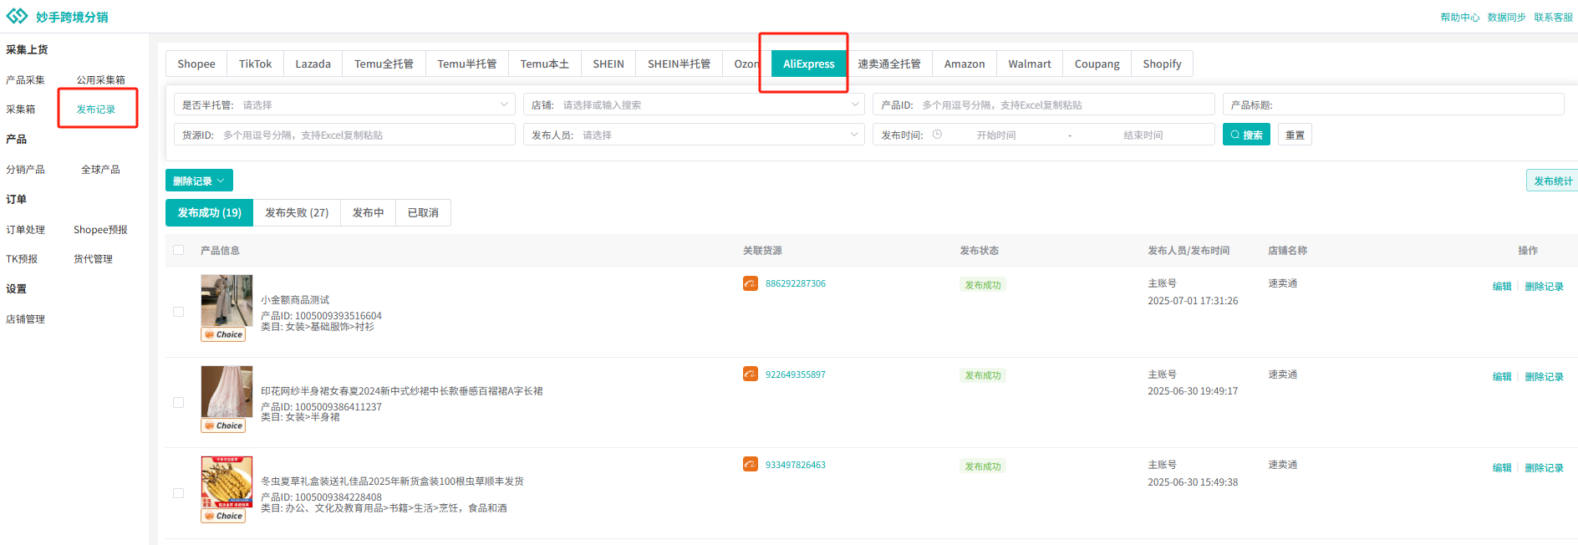
Task: Open 分销产品 in the sidebar
Action: tap(25, 169)
